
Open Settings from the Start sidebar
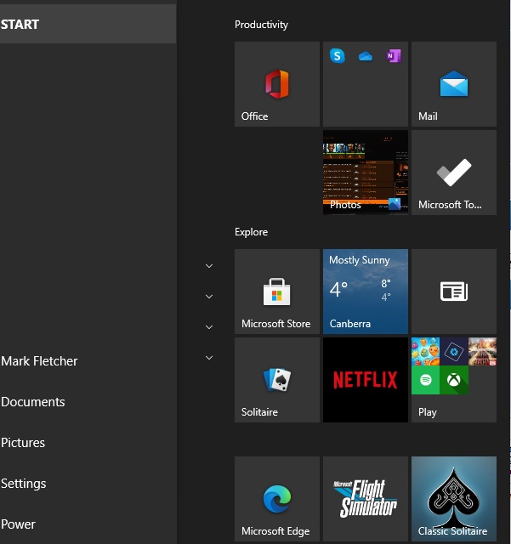[24, 484]
